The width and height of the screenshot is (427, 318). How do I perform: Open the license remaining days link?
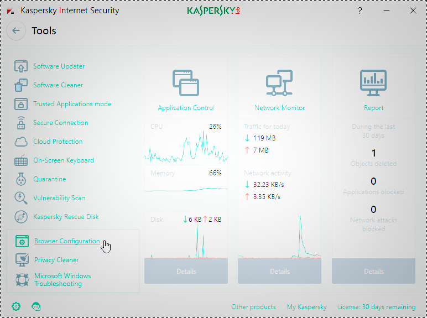376,307
